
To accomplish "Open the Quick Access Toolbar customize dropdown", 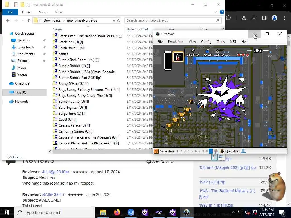I will [x=28, y=5].
